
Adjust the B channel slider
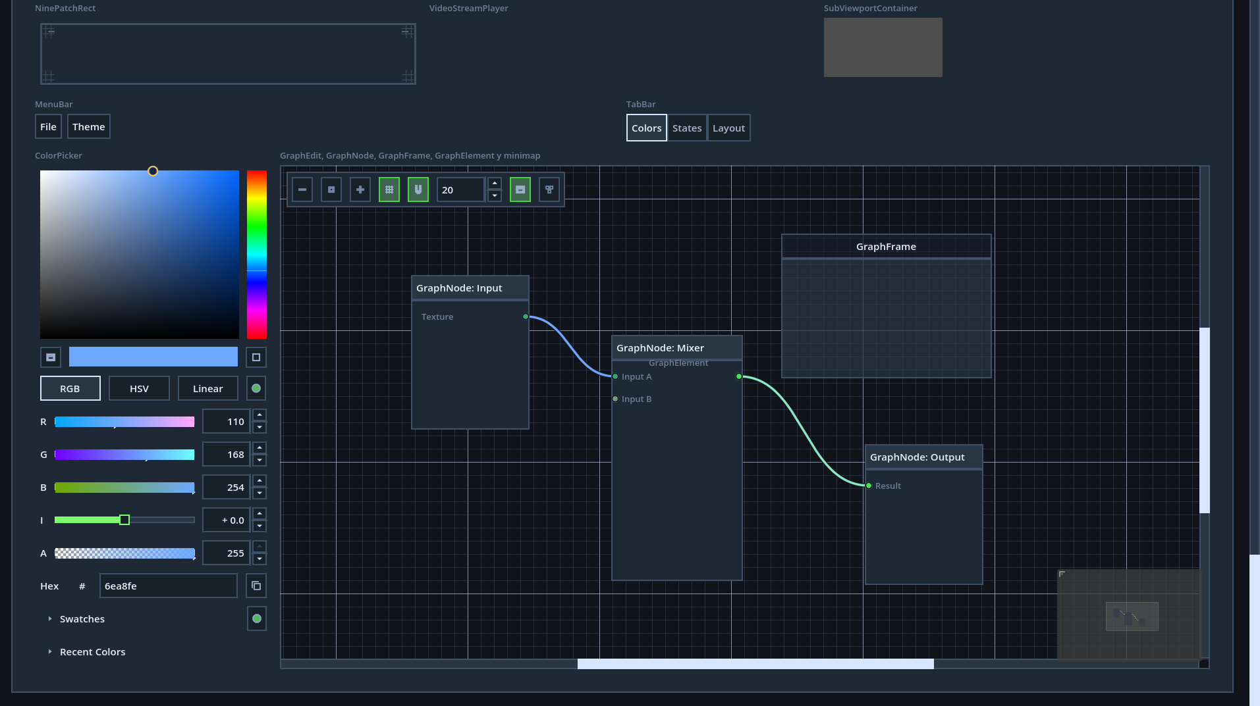point(124,488)
